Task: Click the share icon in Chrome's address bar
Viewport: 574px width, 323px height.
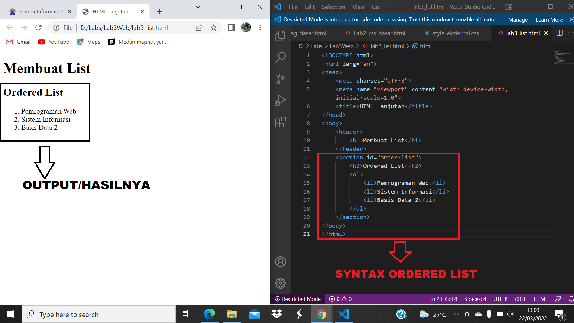Action: point(199,28)
